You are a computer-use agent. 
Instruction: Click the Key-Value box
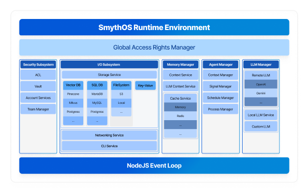point(146,85)
